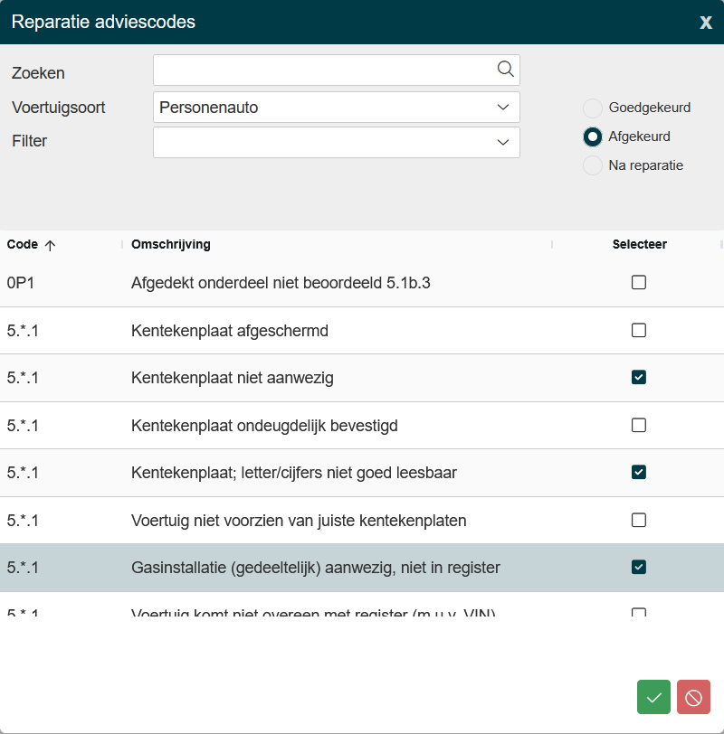Choose the Na reparatie radio button
This screenshot has height=734, width=724.
[x=593, y=165]
